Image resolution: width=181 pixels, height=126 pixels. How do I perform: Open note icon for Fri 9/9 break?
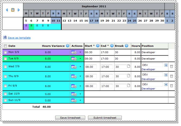click(128, 85)
